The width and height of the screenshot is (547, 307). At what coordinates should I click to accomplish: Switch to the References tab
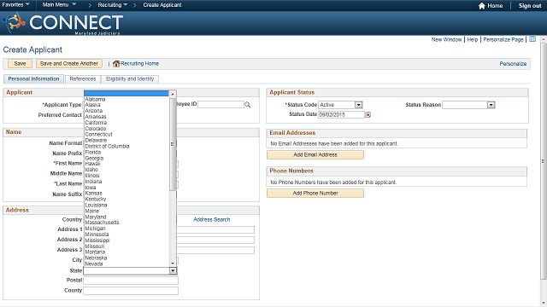click(x=83, y=79)
